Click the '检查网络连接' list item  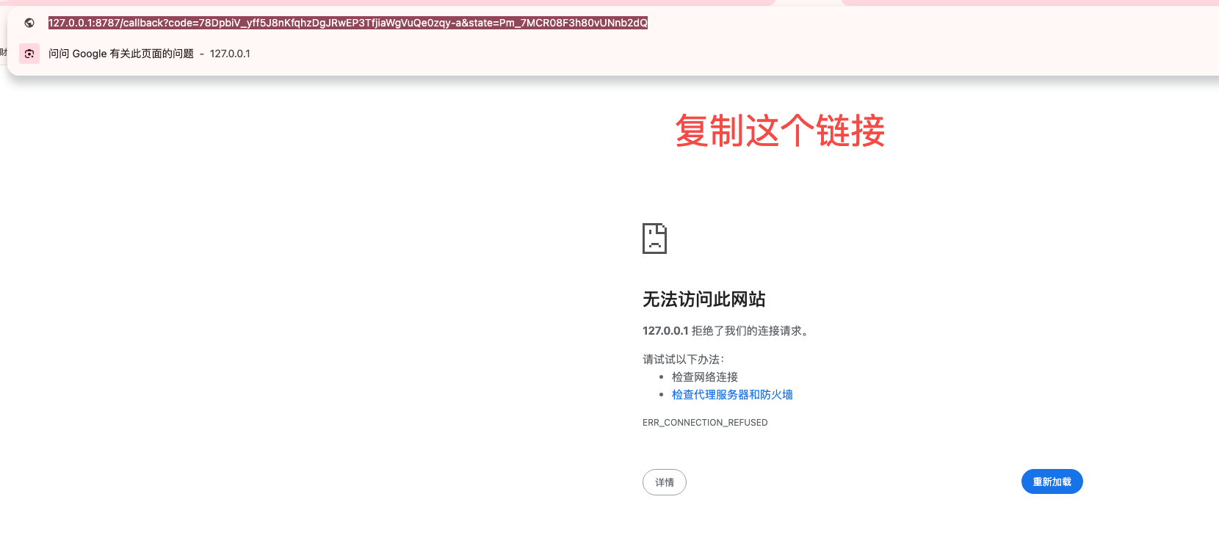[x=705, y=377]
